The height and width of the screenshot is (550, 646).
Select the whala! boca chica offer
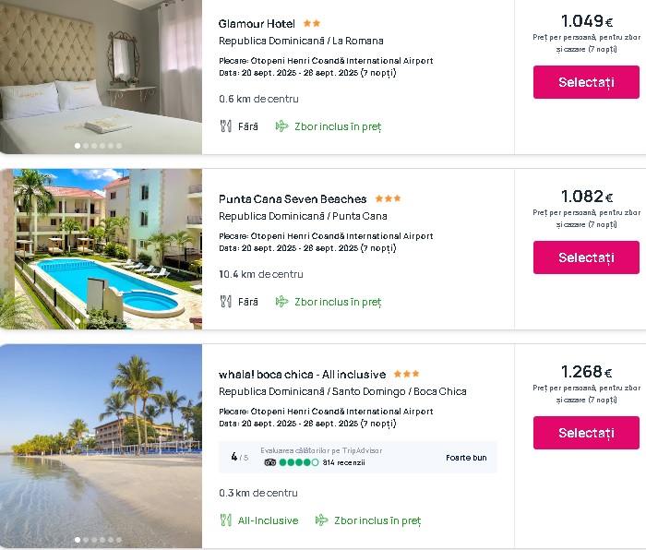pyautogui.click(x=586, y=433)
